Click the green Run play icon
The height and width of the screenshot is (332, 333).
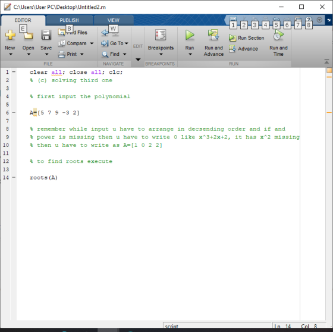tap(190, 35)
